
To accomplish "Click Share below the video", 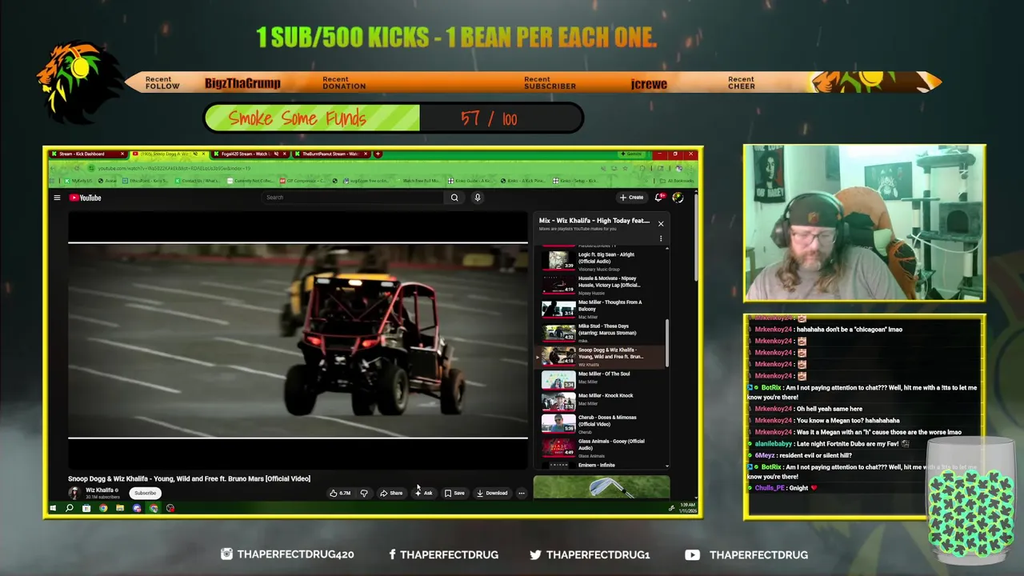I will pos(391,493).
